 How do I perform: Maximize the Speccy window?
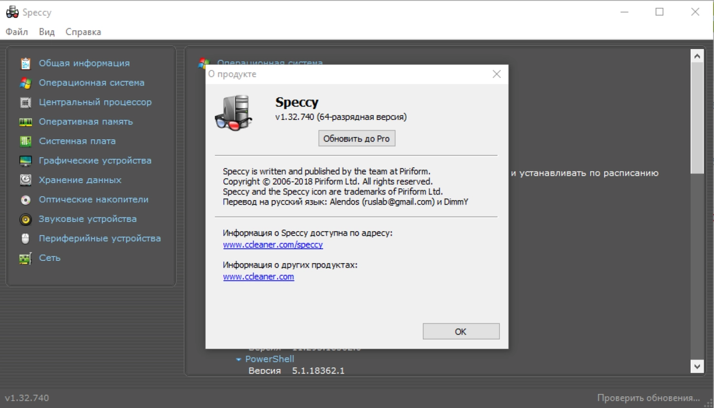659,12
